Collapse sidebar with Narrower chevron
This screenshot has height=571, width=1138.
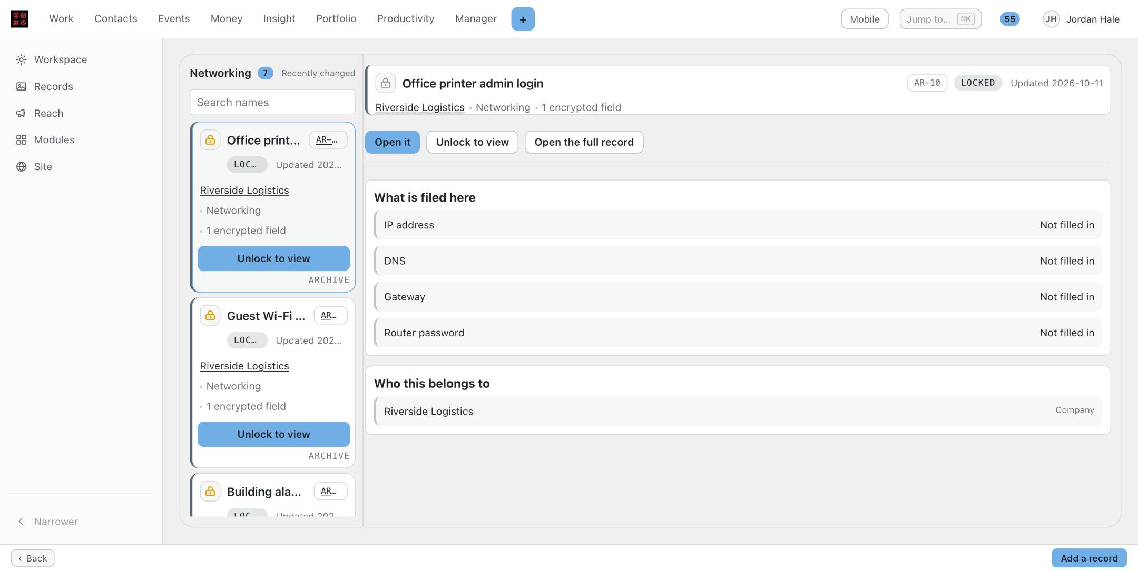coord(21,521)
